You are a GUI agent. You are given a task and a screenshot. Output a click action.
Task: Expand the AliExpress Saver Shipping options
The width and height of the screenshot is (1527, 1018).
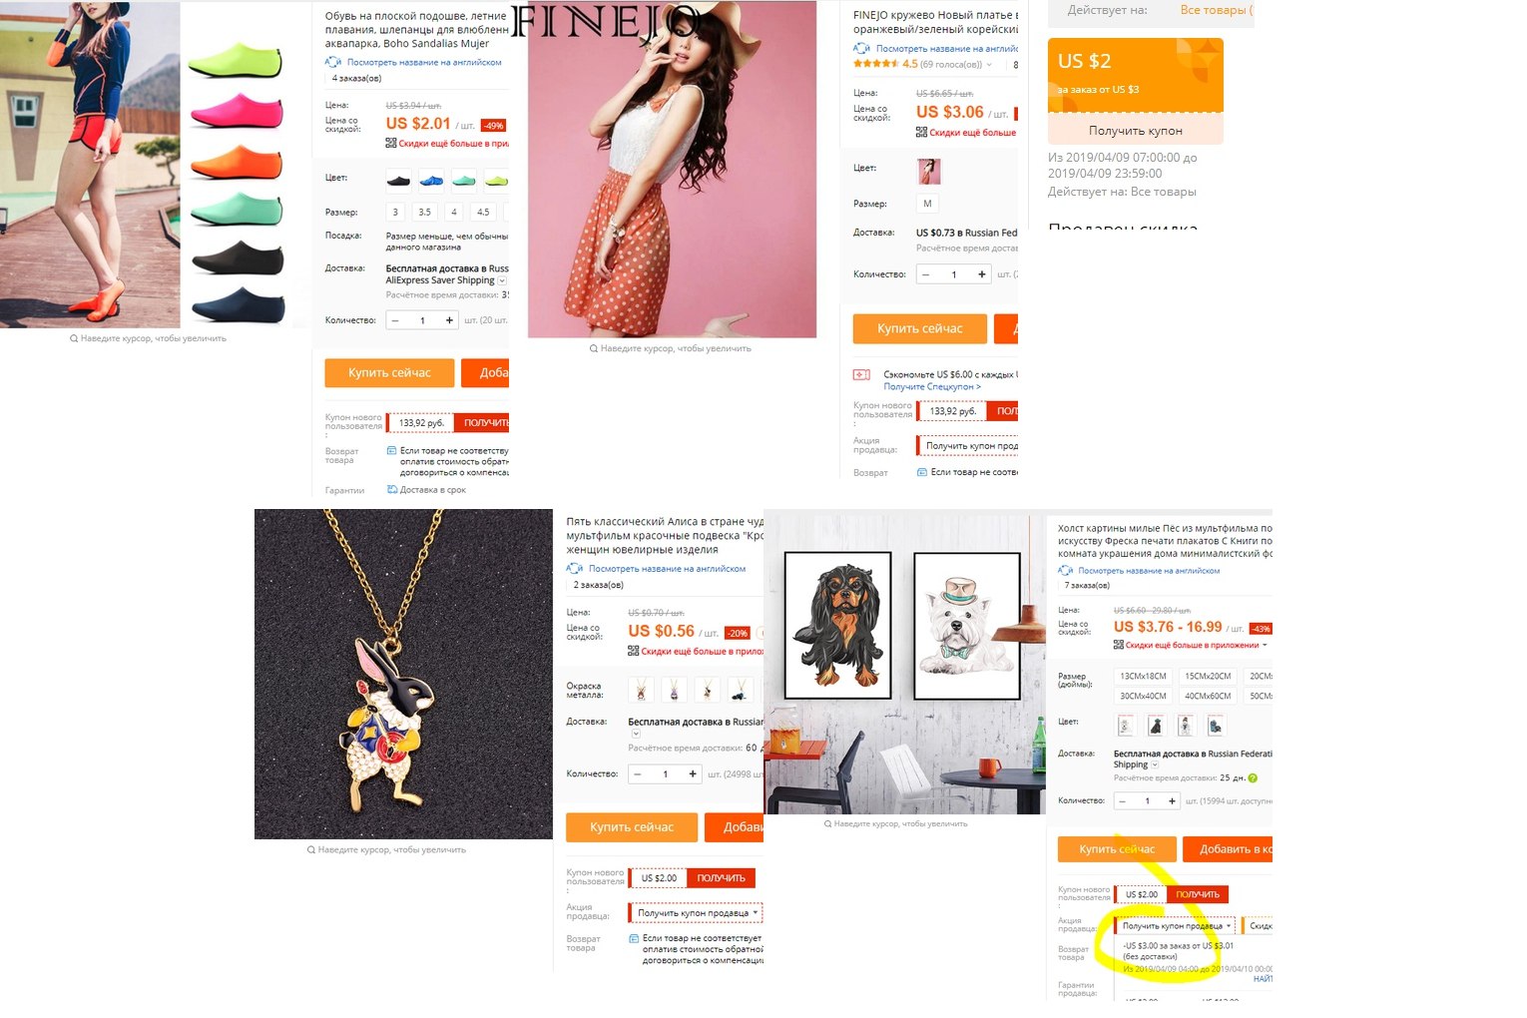click(x=502, y=281)
